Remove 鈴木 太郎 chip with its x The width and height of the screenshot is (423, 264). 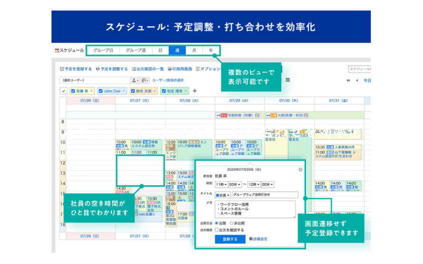pyautogui.click(x=154, y=91)
